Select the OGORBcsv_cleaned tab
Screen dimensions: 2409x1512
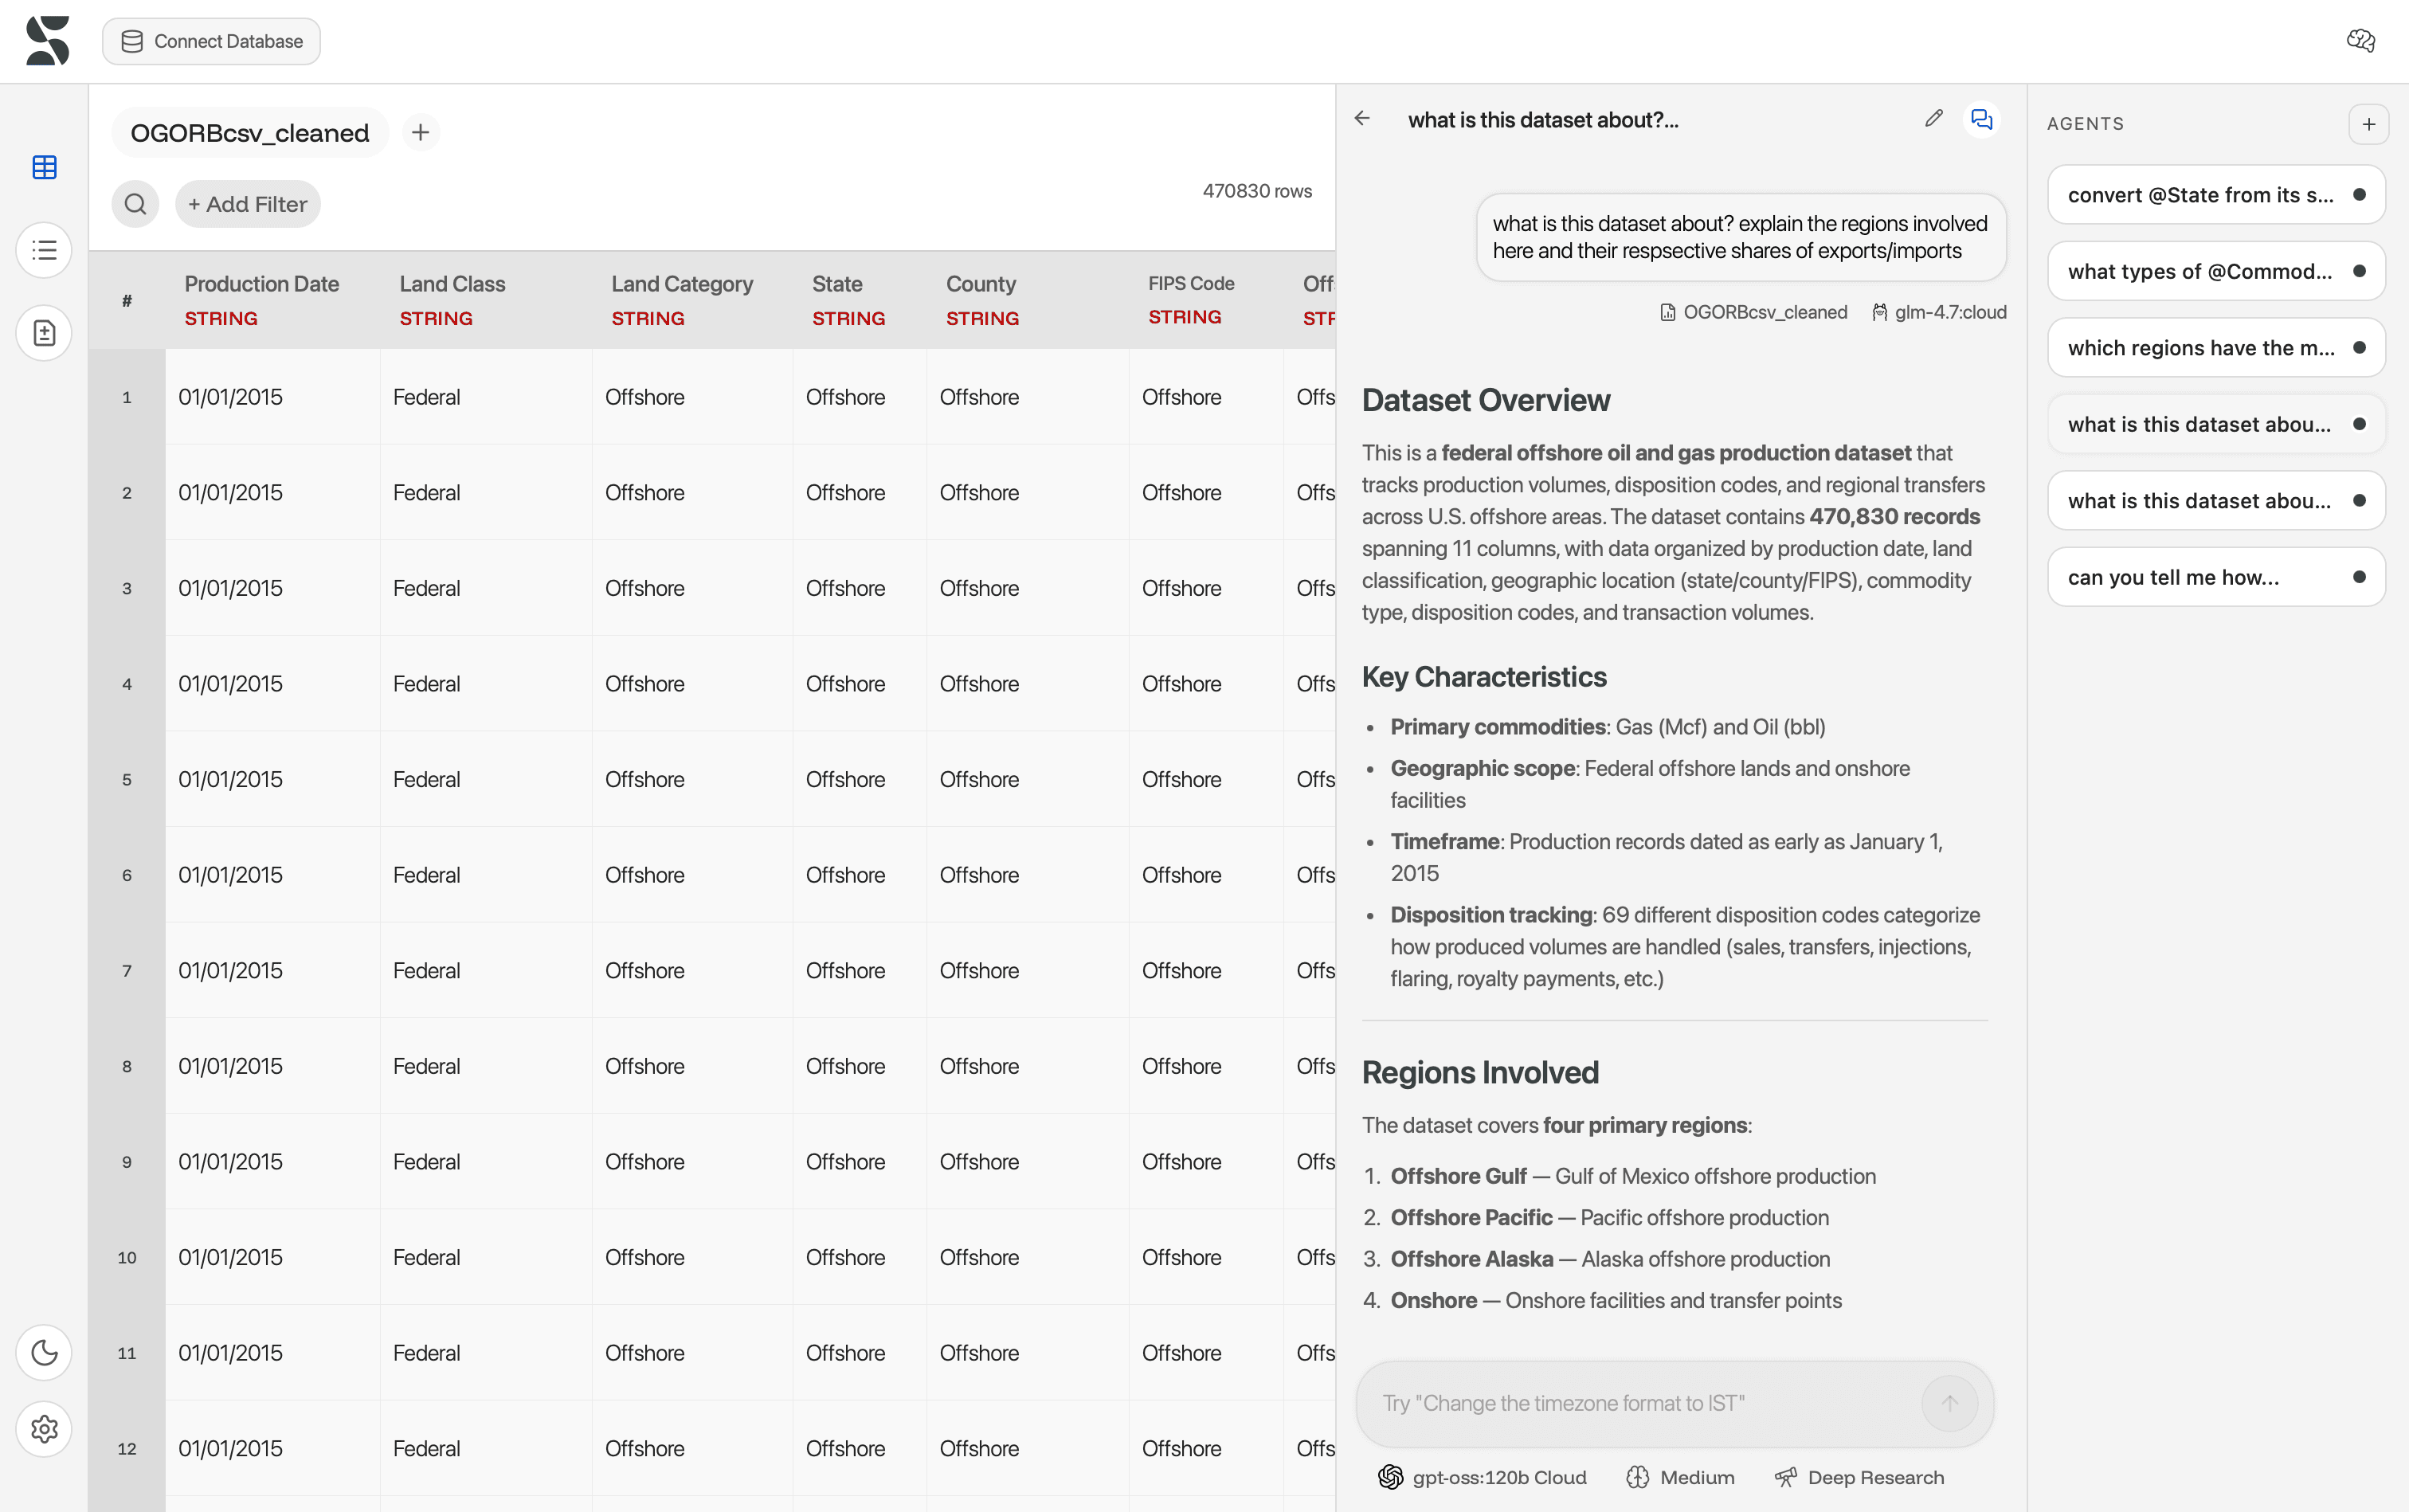click(x=250, y=132)
